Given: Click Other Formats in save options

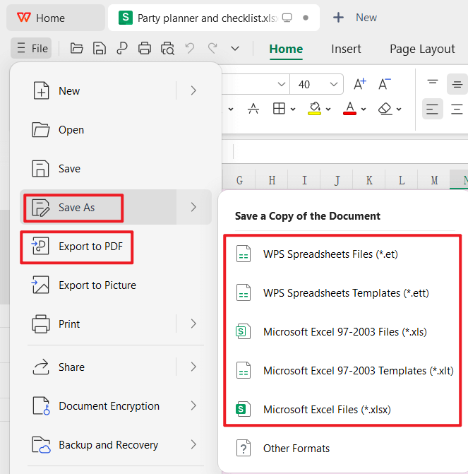Looking at the screenshot, I should 296,449.
